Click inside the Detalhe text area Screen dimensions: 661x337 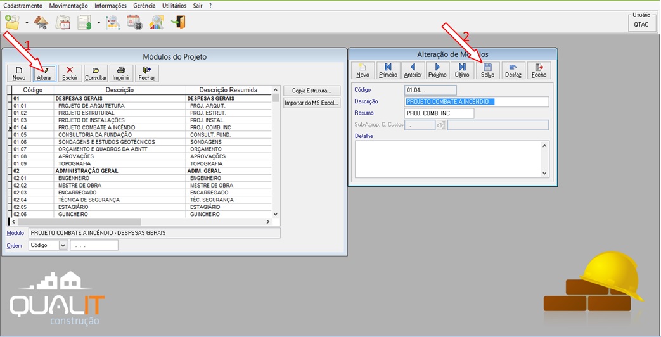point(448,159)
